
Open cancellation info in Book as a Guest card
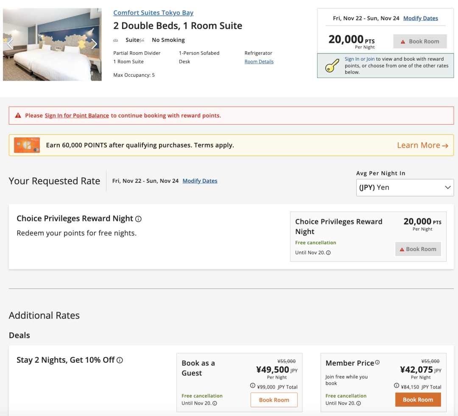tap(215, 403)
